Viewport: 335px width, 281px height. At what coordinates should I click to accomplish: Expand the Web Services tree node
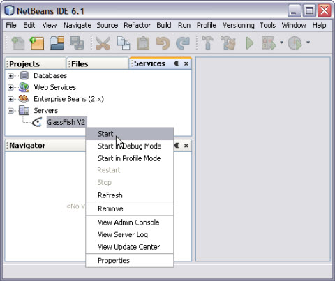point(10,87)
